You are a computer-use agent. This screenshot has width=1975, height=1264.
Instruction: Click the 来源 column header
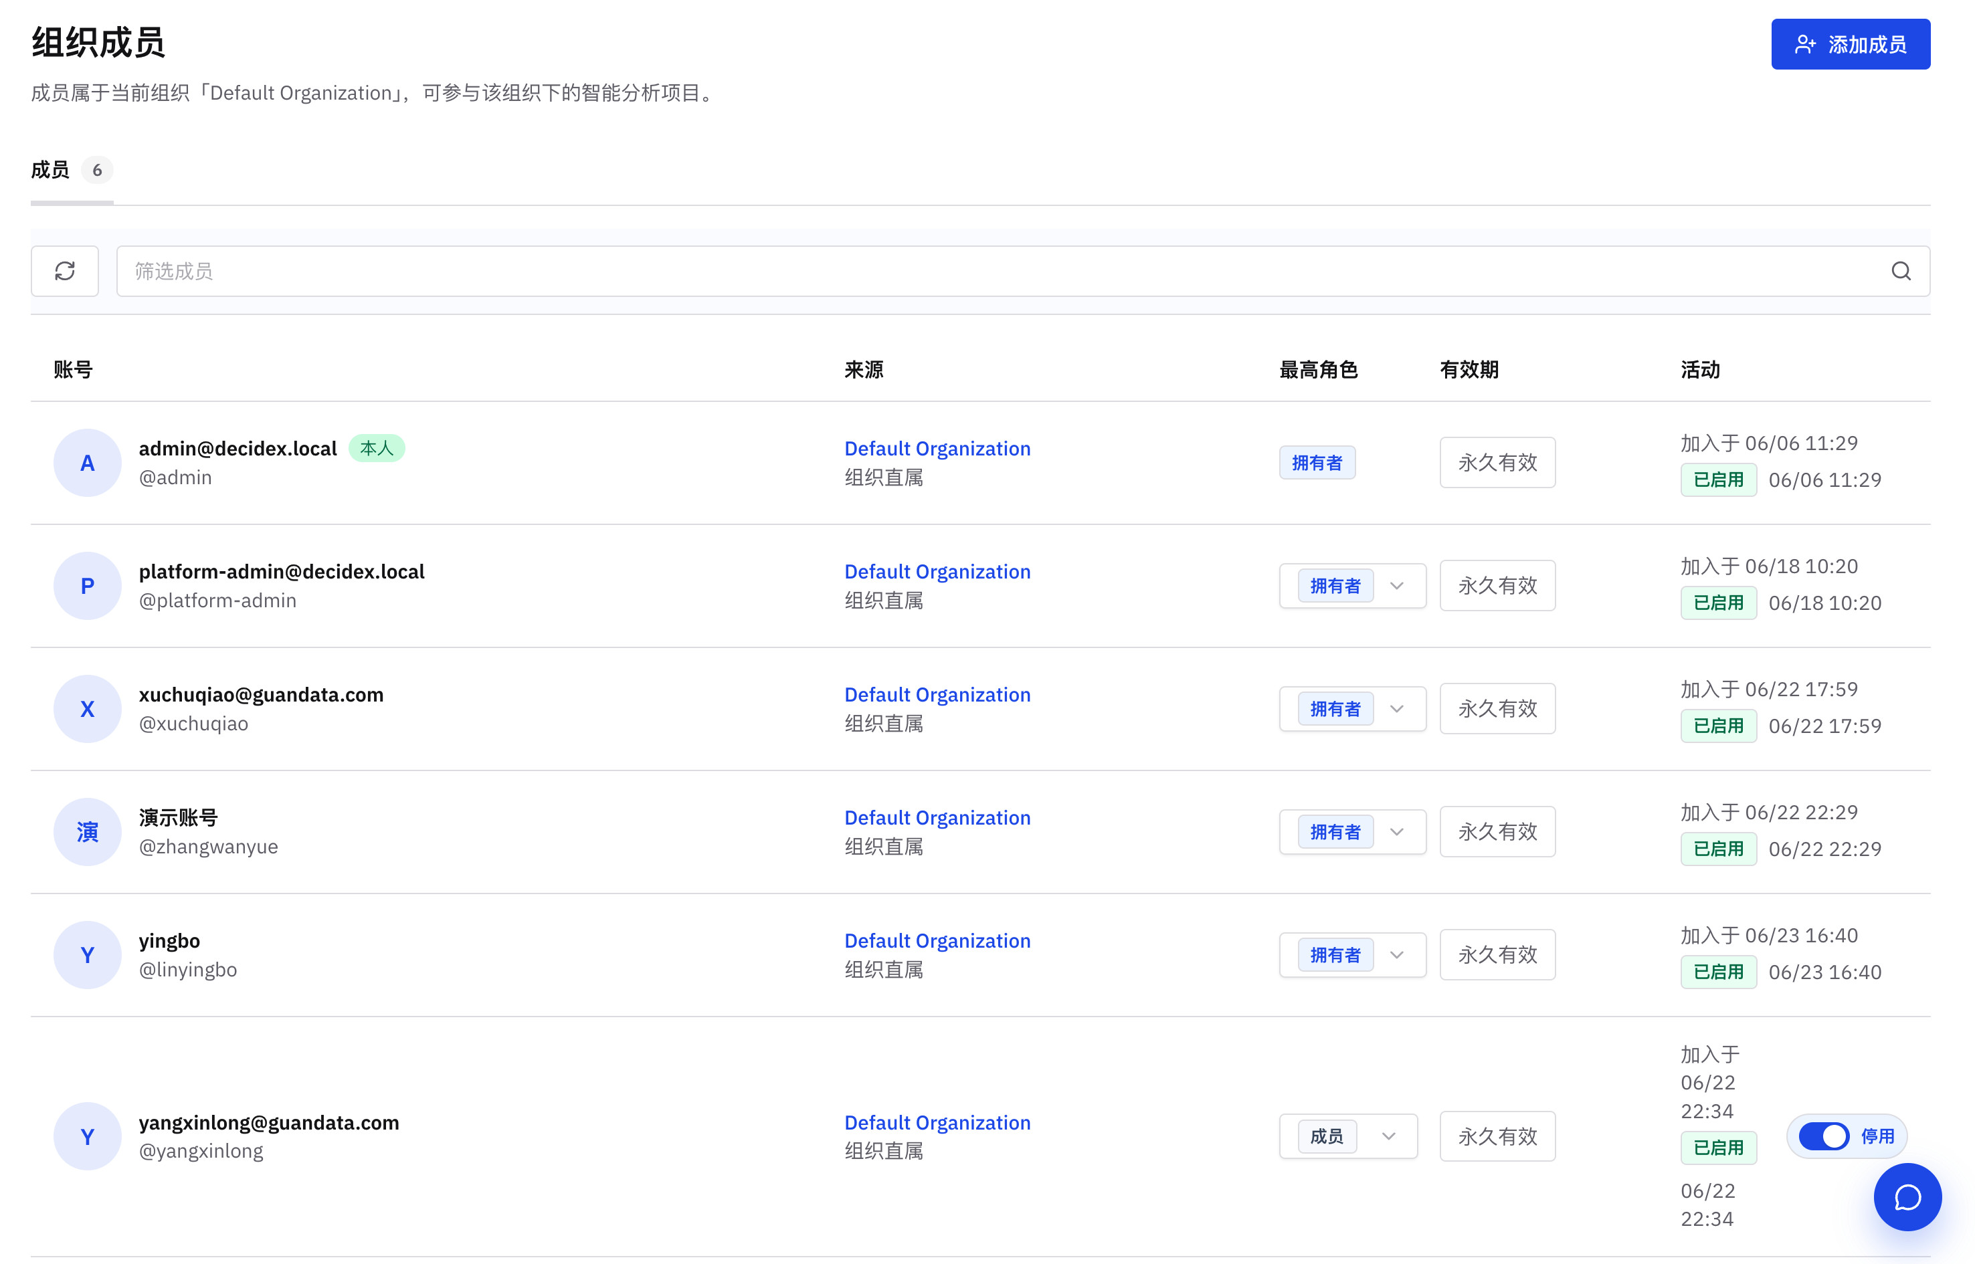tap(864, 371)
